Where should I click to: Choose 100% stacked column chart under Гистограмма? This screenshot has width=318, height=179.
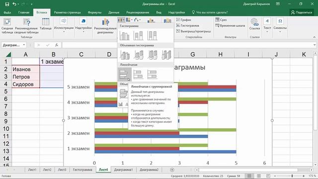coord(152,35)
